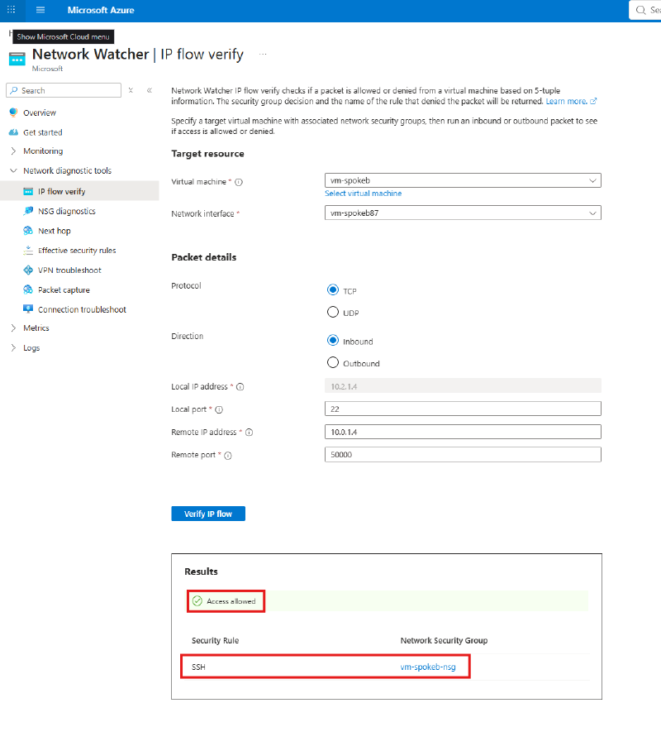
Task: Click the info icon beside Local IP address
Action: 240,387
